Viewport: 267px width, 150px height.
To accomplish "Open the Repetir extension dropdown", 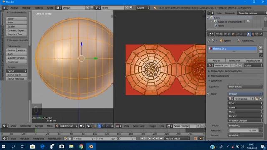I will [245, 116].
